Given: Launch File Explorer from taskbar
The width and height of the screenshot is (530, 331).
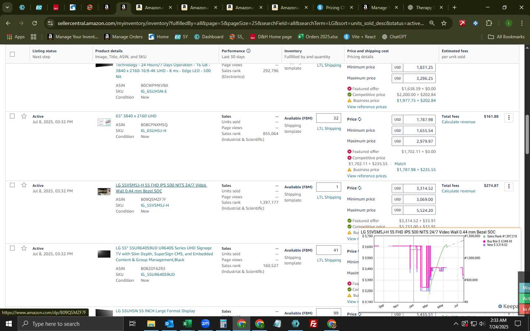Looking at the screenshot, I should pos(151,324).
